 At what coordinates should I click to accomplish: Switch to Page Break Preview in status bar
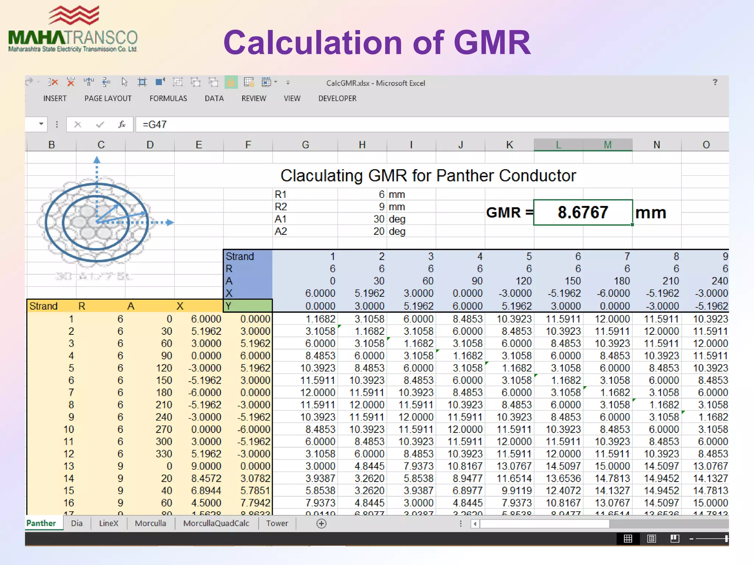674,539
